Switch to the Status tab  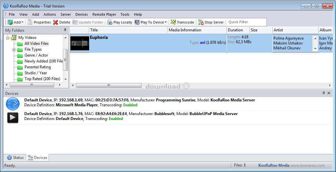[15, 158]
